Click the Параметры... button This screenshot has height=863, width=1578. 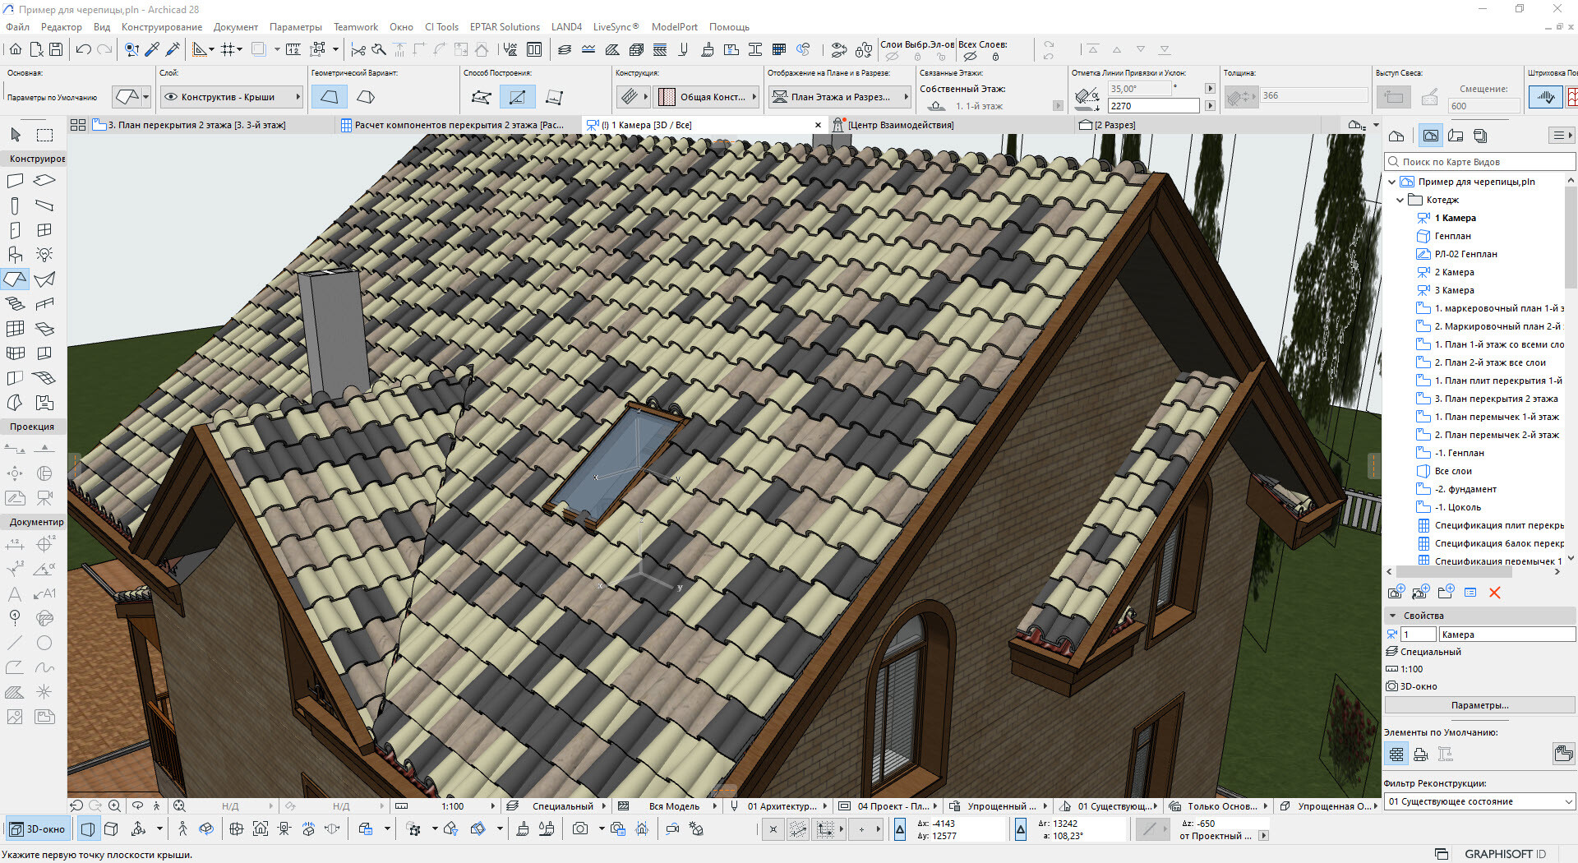click(1479, 705)
